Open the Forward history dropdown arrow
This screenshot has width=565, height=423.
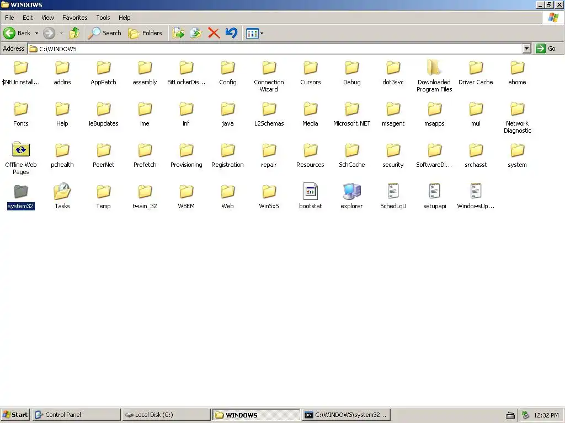click(x=62, y=33)
